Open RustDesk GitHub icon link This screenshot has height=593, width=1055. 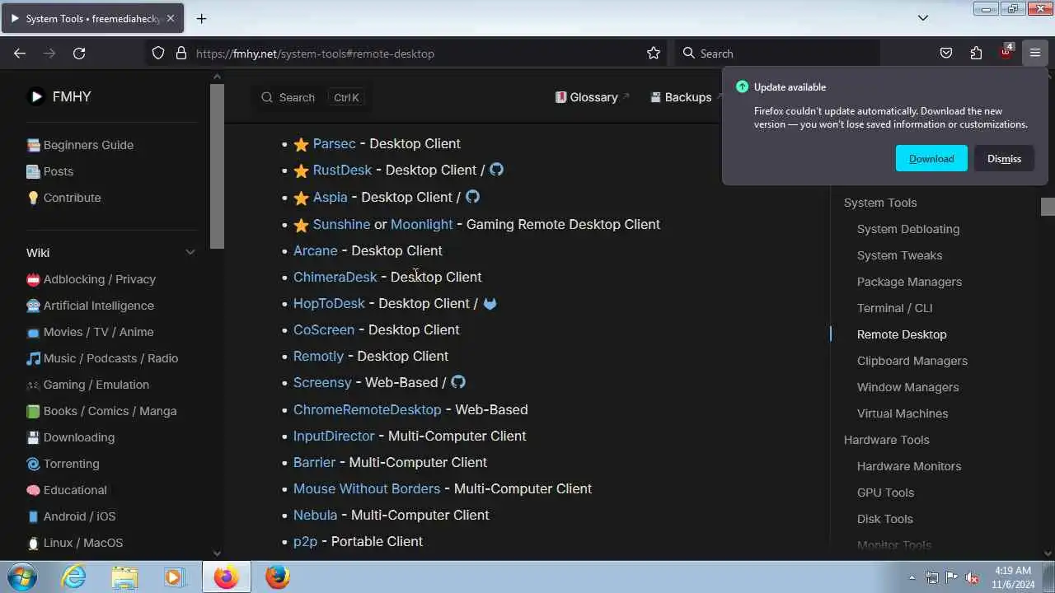[496, 170]
